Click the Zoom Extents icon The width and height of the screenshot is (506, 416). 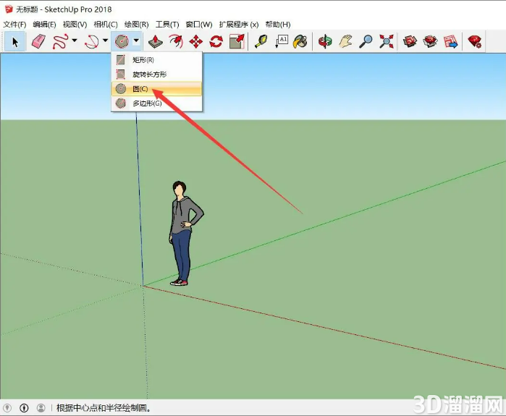click(387, 42)
